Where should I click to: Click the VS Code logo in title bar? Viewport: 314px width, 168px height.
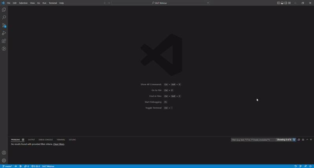pos(3,3)
